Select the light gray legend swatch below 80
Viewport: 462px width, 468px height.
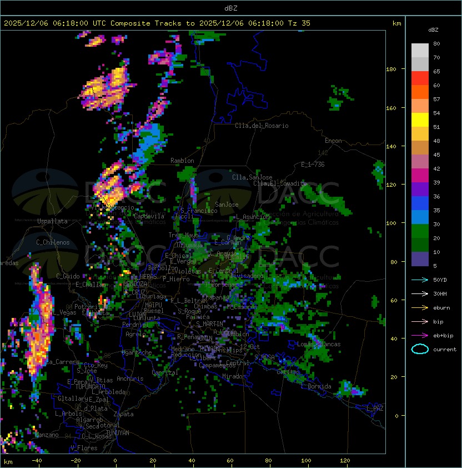pos(420,51)
